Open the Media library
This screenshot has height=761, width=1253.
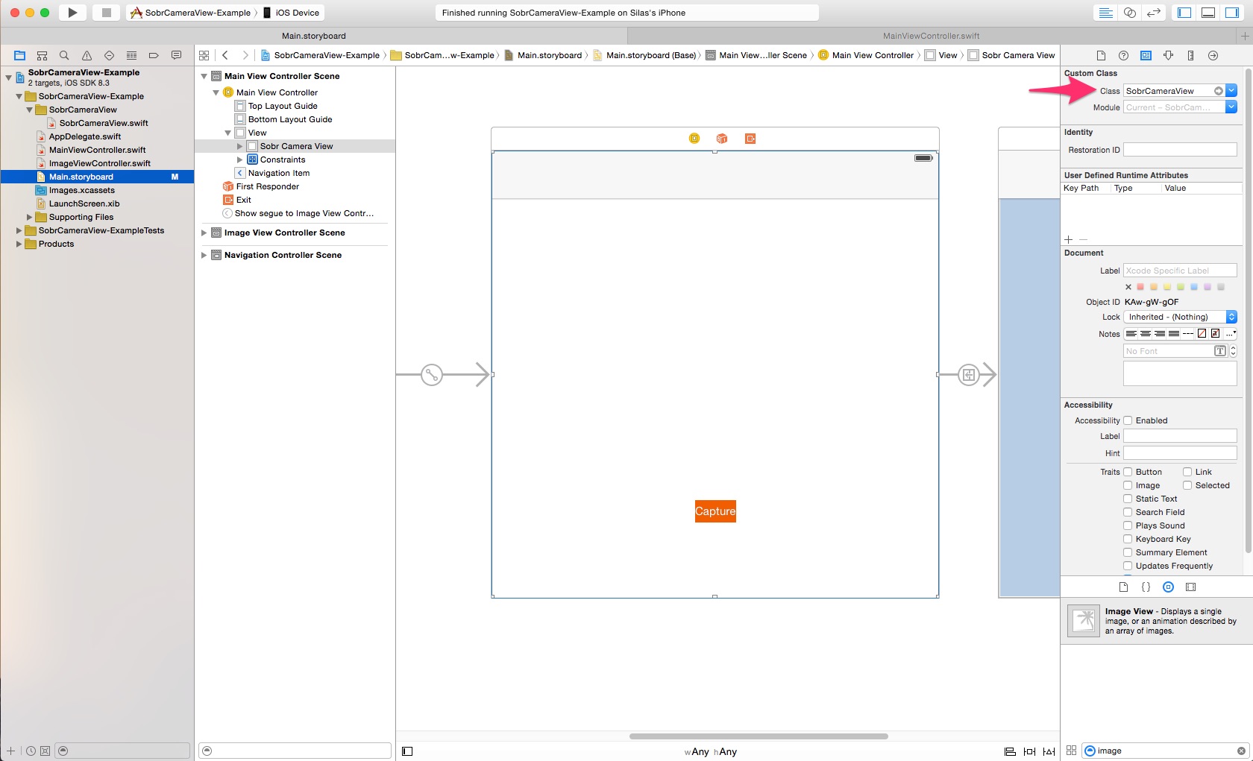[x=1190, y=587]
